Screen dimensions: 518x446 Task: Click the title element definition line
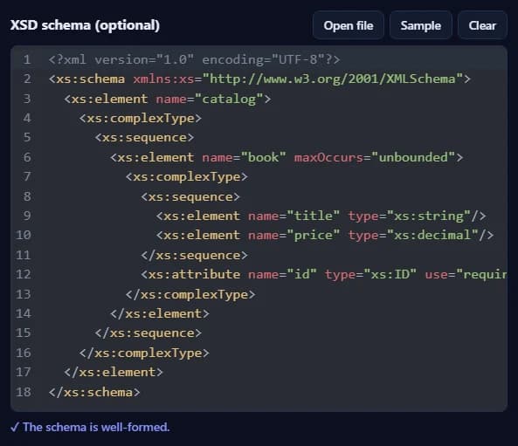[x=321, y=216]
